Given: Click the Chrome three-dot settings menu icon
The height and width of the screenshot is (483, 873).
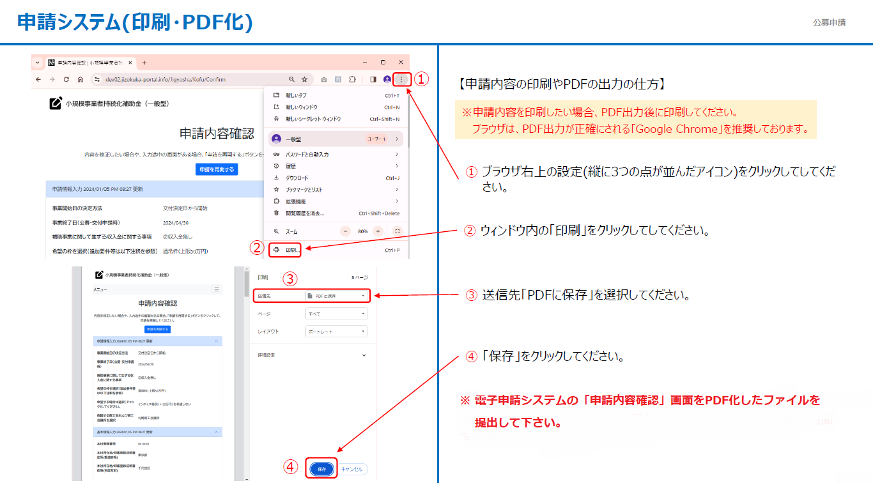Looking at the screenshot, I should [x=401, y=79].
